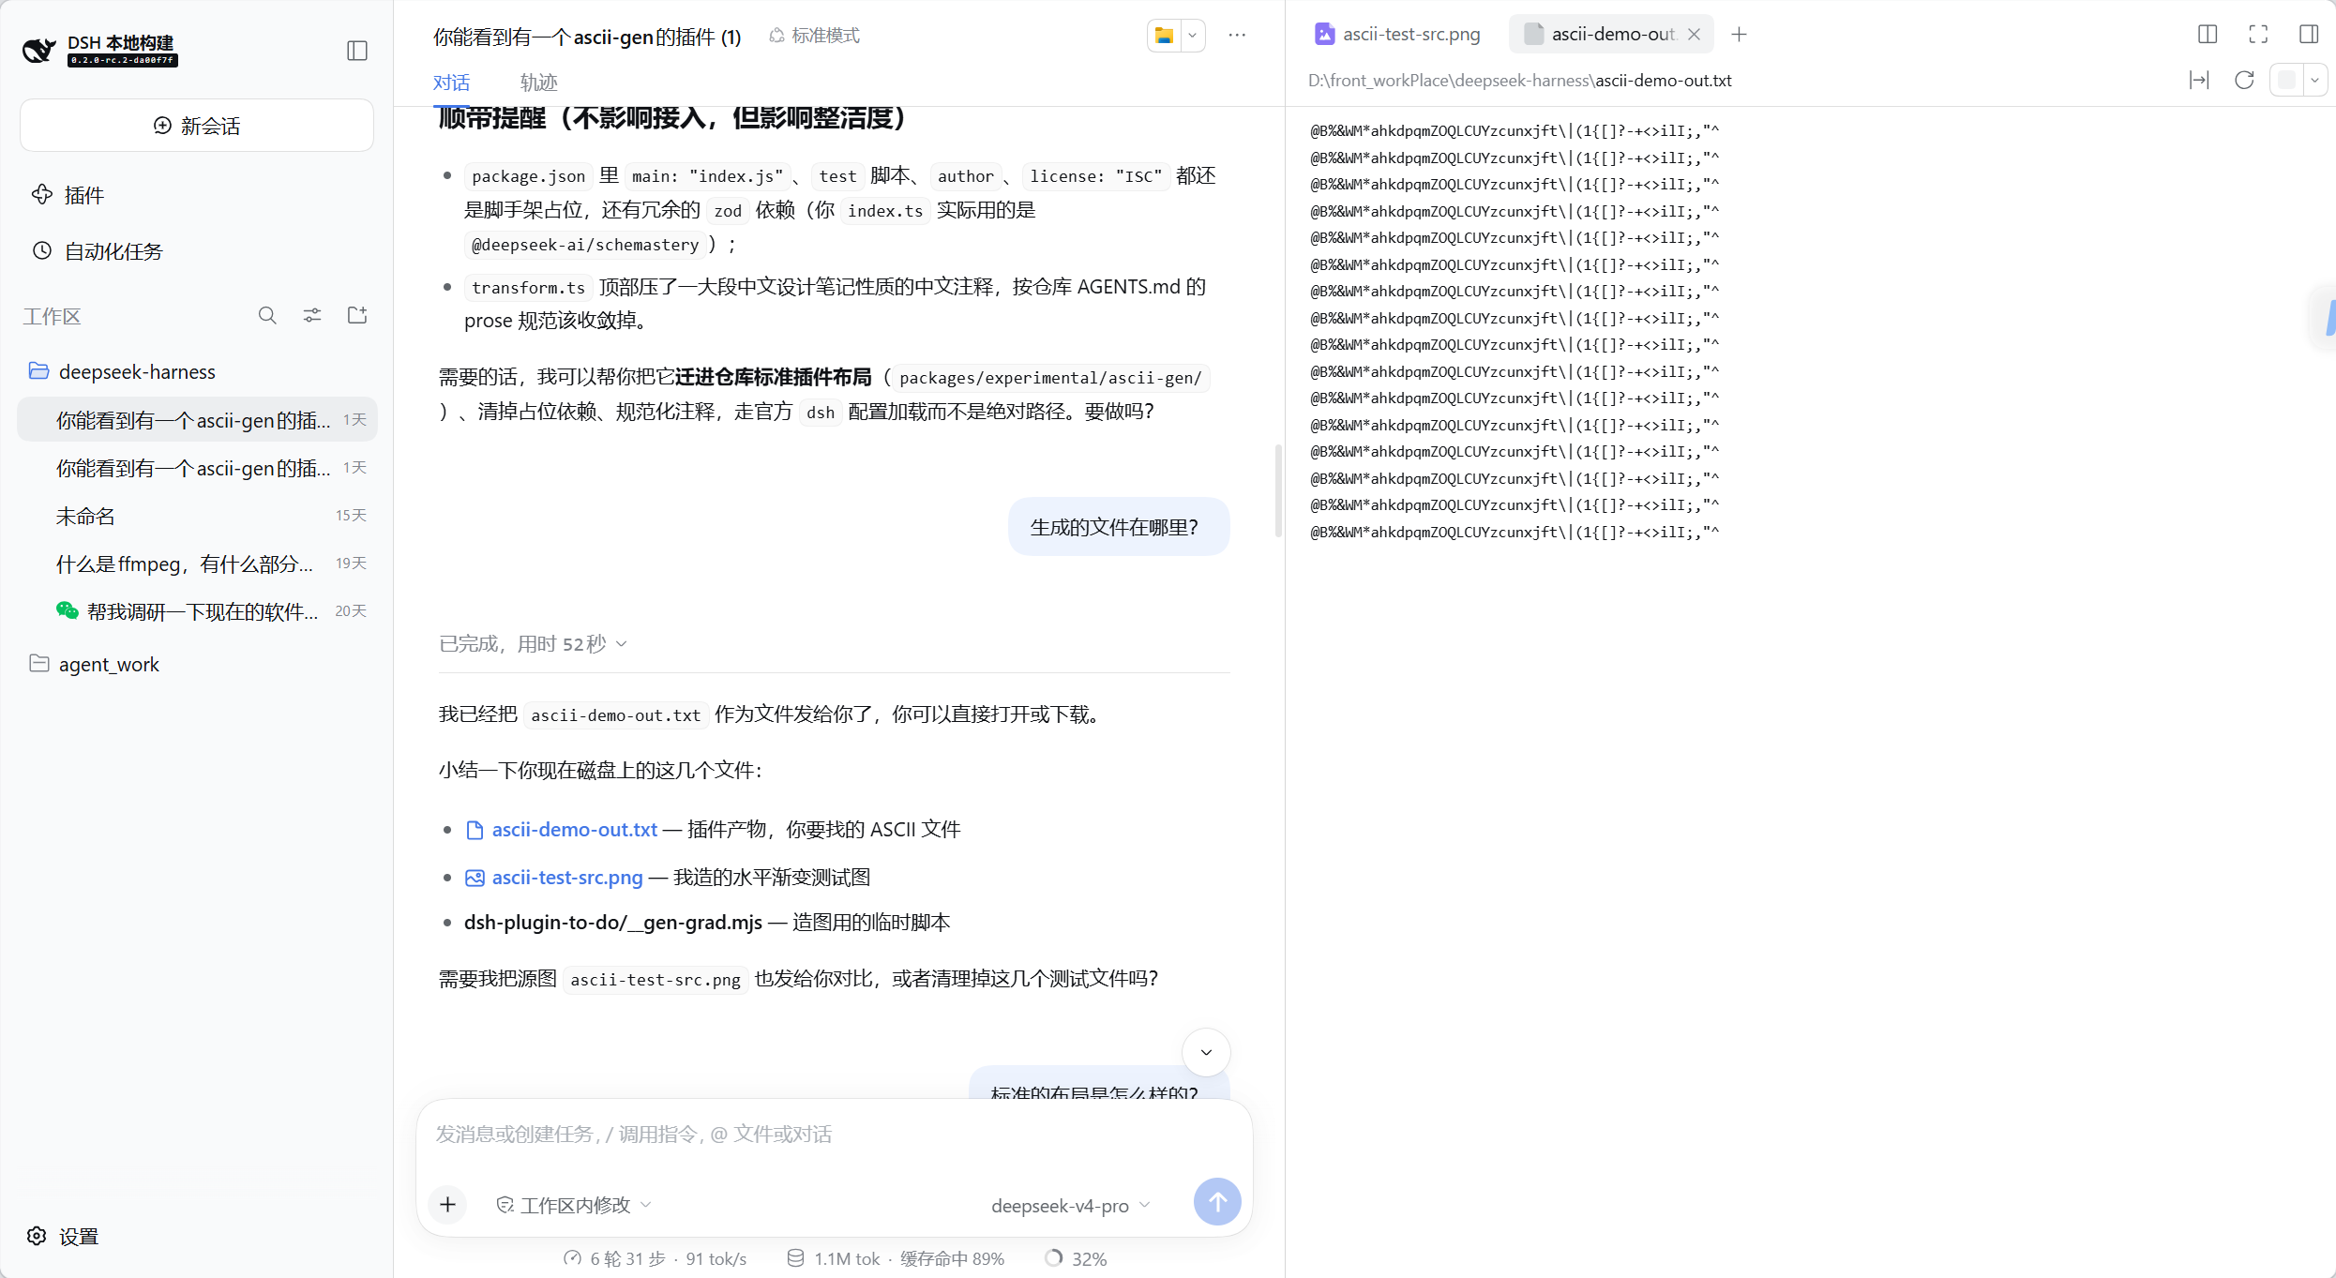
Task: View 32% context usage indicator
Action: pyautogui.click(x=1077, y=1259)
